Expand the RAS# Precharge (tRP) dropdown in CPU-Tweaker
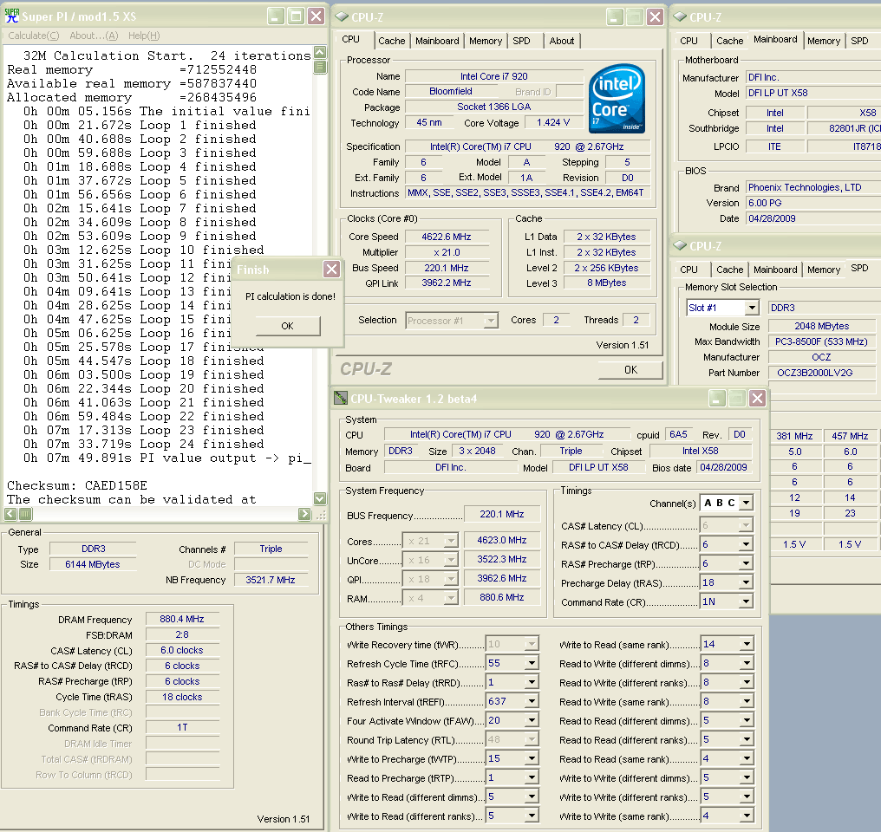This screenshot has height=832, width=881. (746, 563)
